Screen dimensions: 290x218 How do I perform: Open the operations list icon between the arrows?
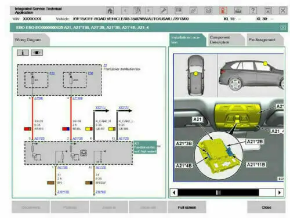pos(137,10)
